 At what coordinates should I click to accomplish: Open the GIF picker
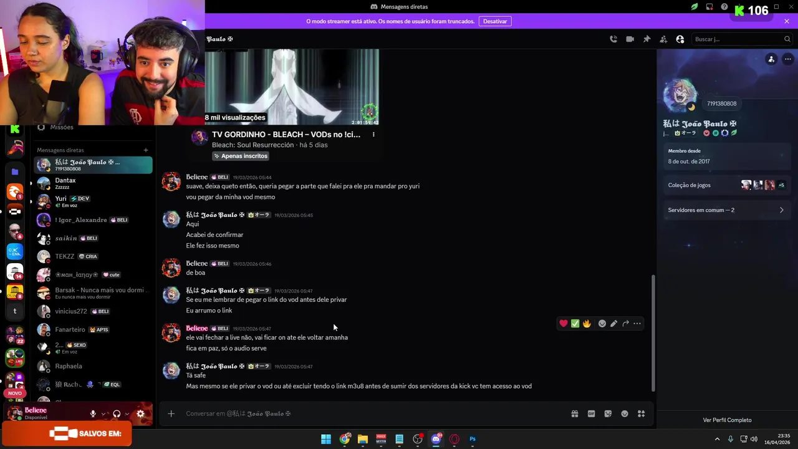point(591,413)
